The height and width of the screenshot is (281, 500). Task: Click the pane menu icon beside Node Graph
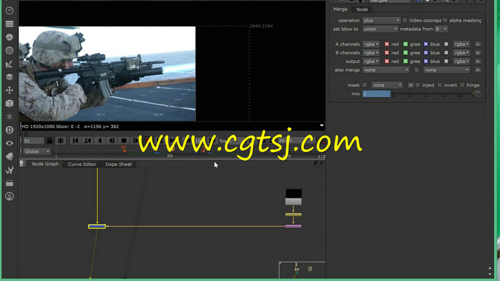(22, 164)
